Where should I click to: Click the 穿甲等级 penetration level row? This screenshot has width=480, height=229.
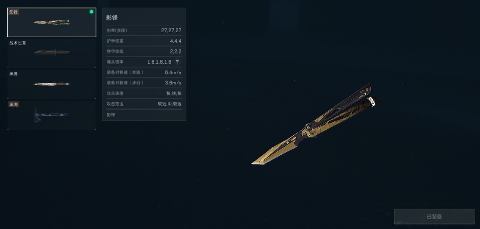144,51
